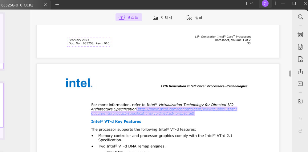308x152 pixels.
Task: Click the 12th Generation Intel Core Processors—Technologies header
Action: click(x=204, y=86)
